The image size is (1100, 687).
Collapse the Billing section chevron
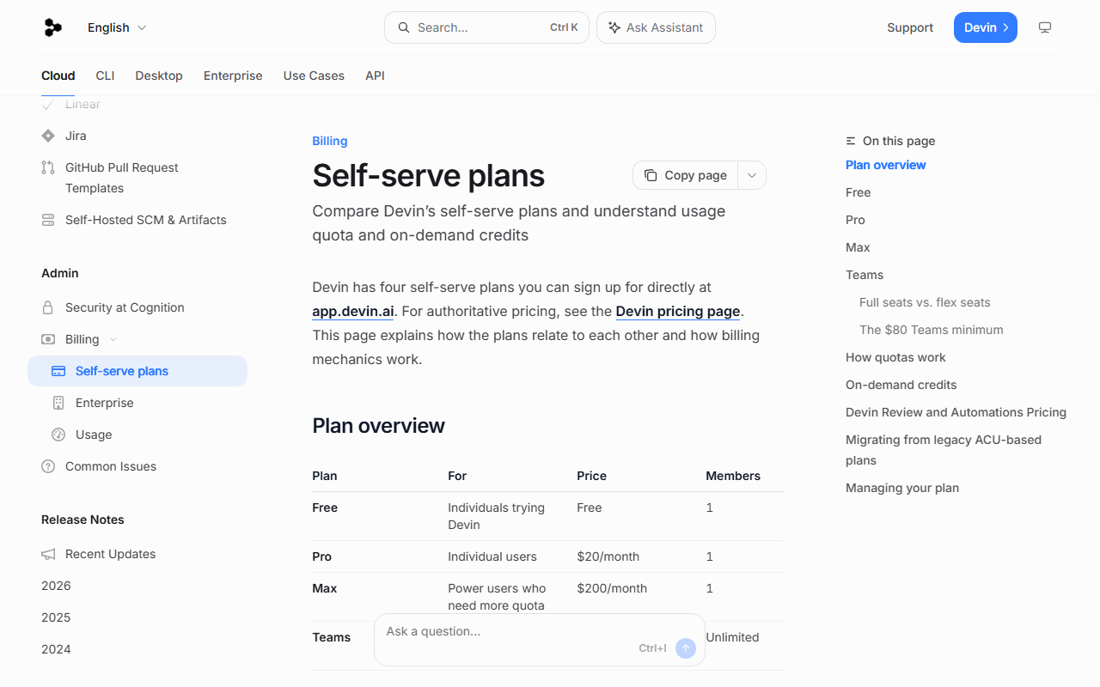pyautogui.click(x=113, y=339)
